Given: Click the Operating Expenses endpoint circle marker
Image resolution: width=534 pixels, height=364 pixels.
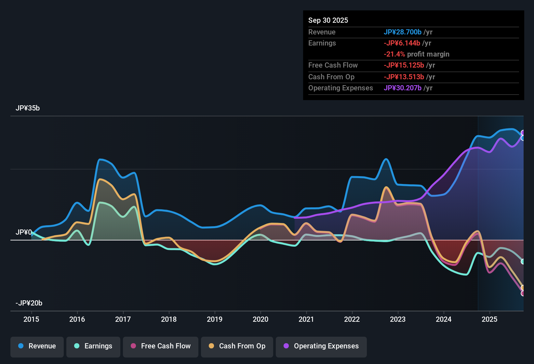Looking at the screenshot, I should coord(522,133).
